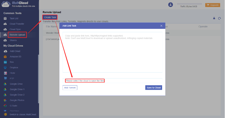This screenshot has width=225, height=118.
Task: Click the Traffic 0Bytes/30GB text
Action: coord(189,6)
